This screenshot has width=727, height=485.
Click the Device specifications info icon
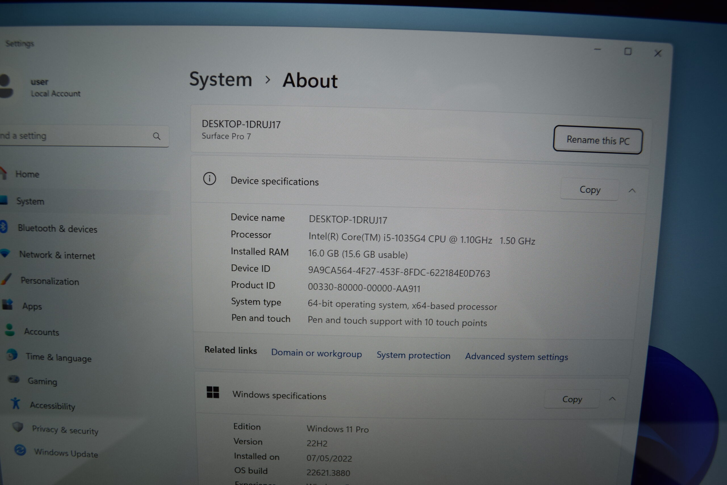pos(210,179)
